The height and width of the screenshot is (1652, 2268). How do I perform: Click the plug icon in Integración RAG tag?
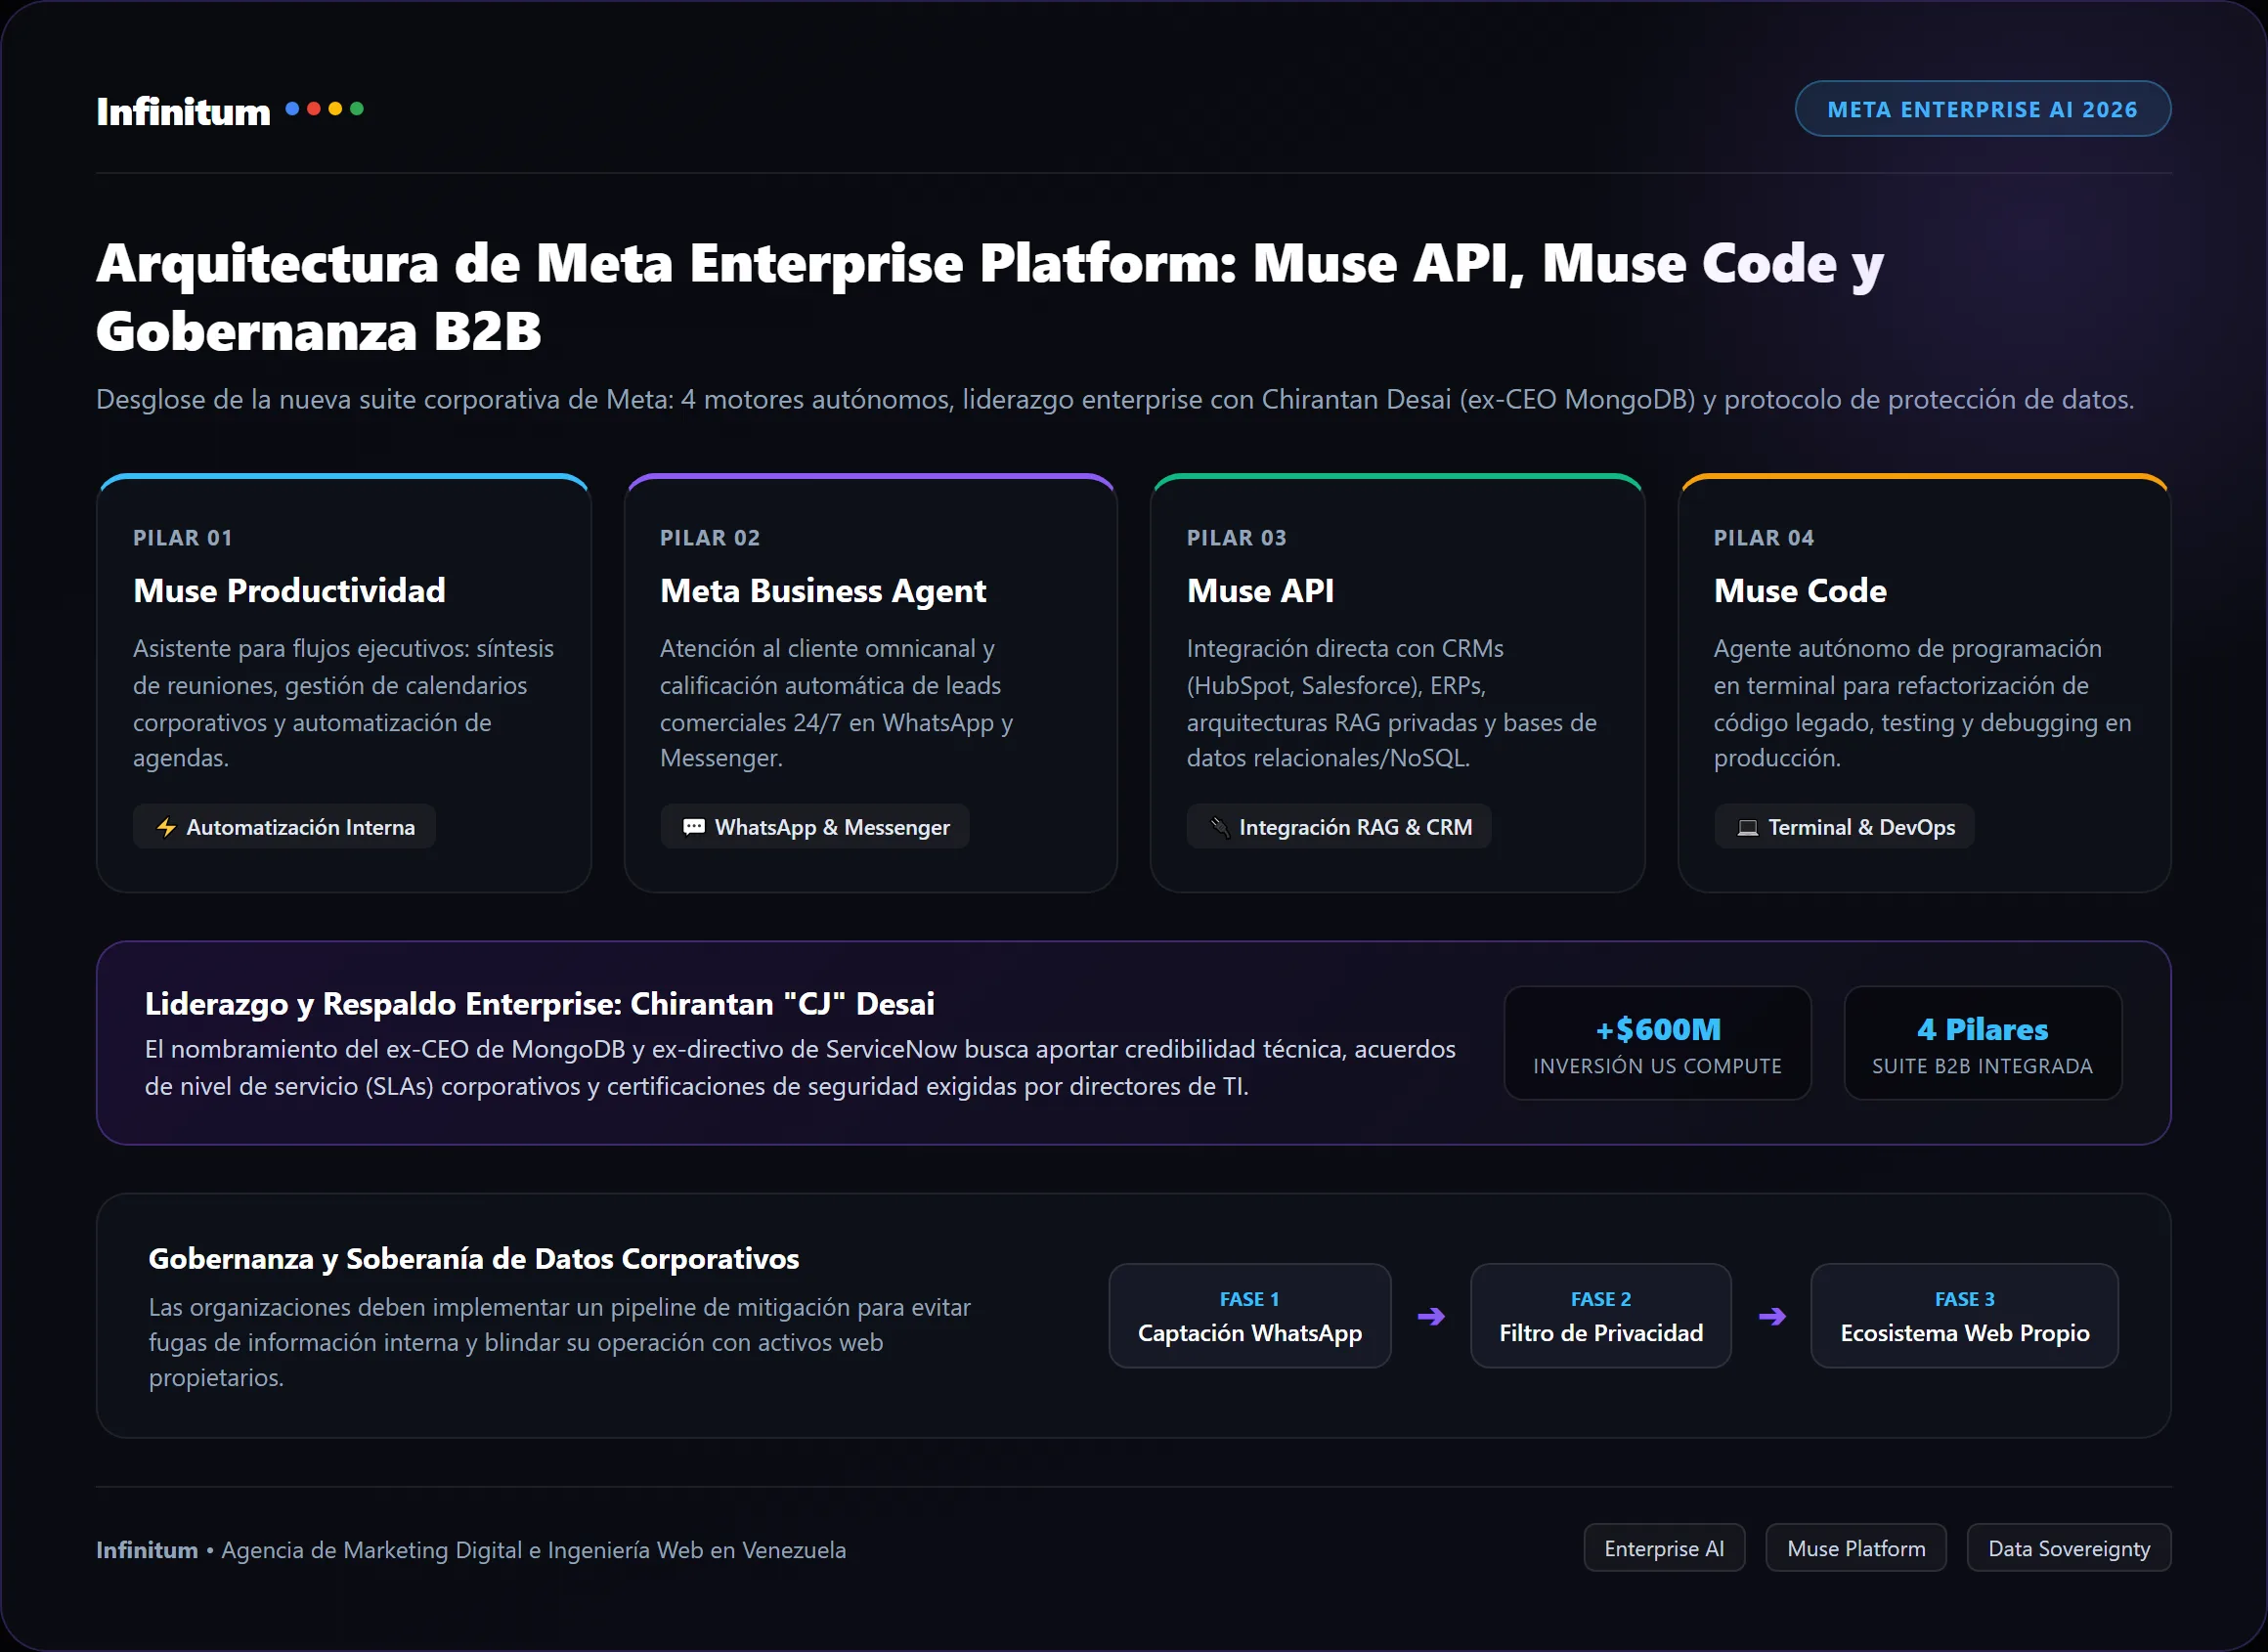[1220, 827]
